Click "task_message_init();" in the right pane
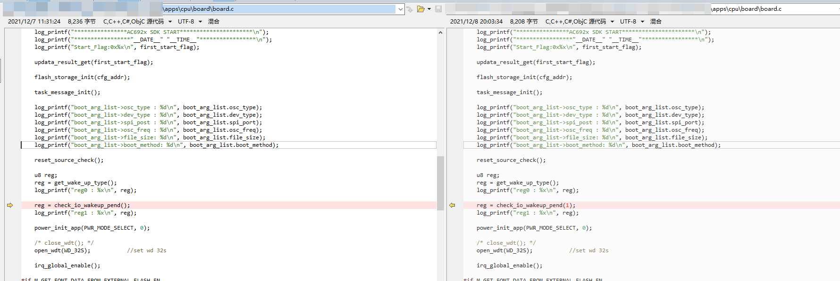Screen dimensions: 840x281 pyautogui.click(x=509, y=92)
